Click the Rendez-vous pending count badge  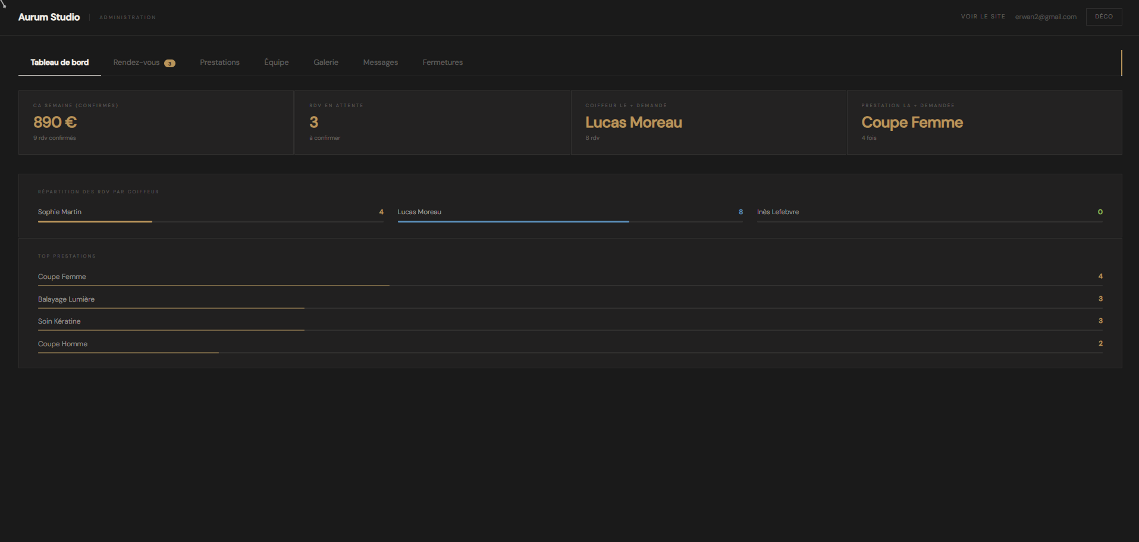170,63
